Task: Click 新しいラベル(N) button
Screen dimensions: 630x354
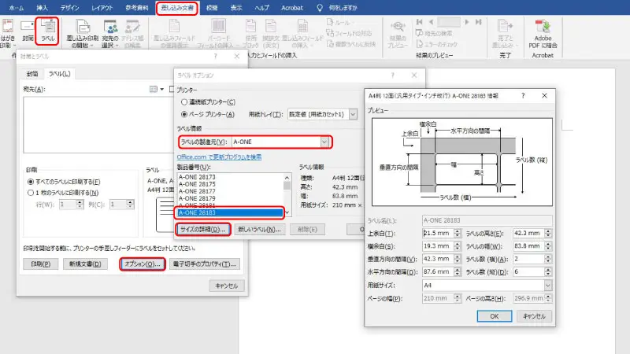Action: (x=259, y=229)
